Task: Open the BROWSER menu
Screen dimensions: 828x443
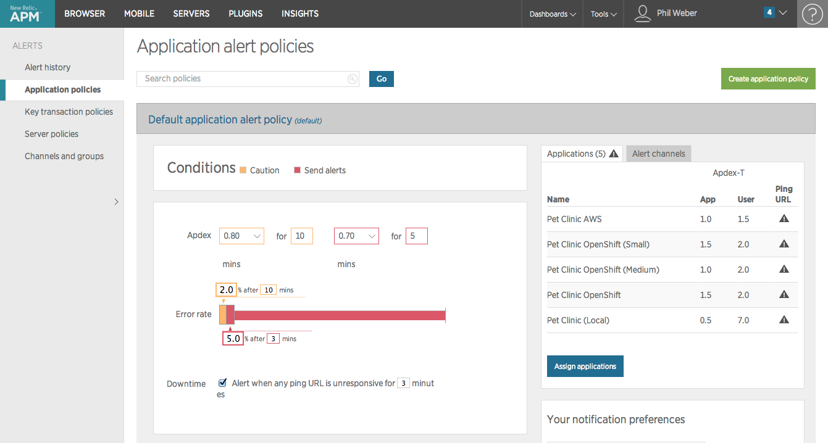Action: [85, 14]
